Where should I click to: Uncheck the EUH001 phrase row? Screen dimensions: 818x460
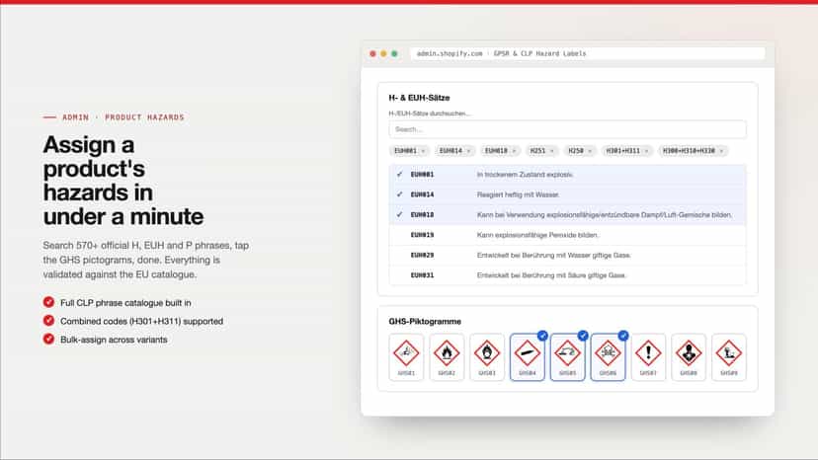pos(568,174)
